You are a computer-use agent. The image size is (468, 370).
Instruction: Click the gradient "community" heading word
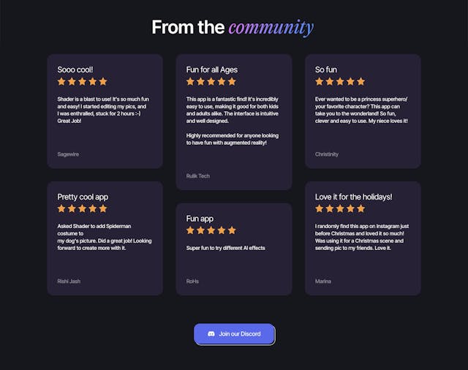pos(271,28)
